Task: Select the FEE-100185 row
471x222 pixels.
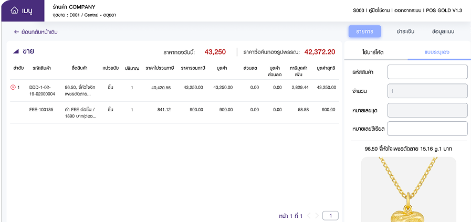Action: coord(174,113)
